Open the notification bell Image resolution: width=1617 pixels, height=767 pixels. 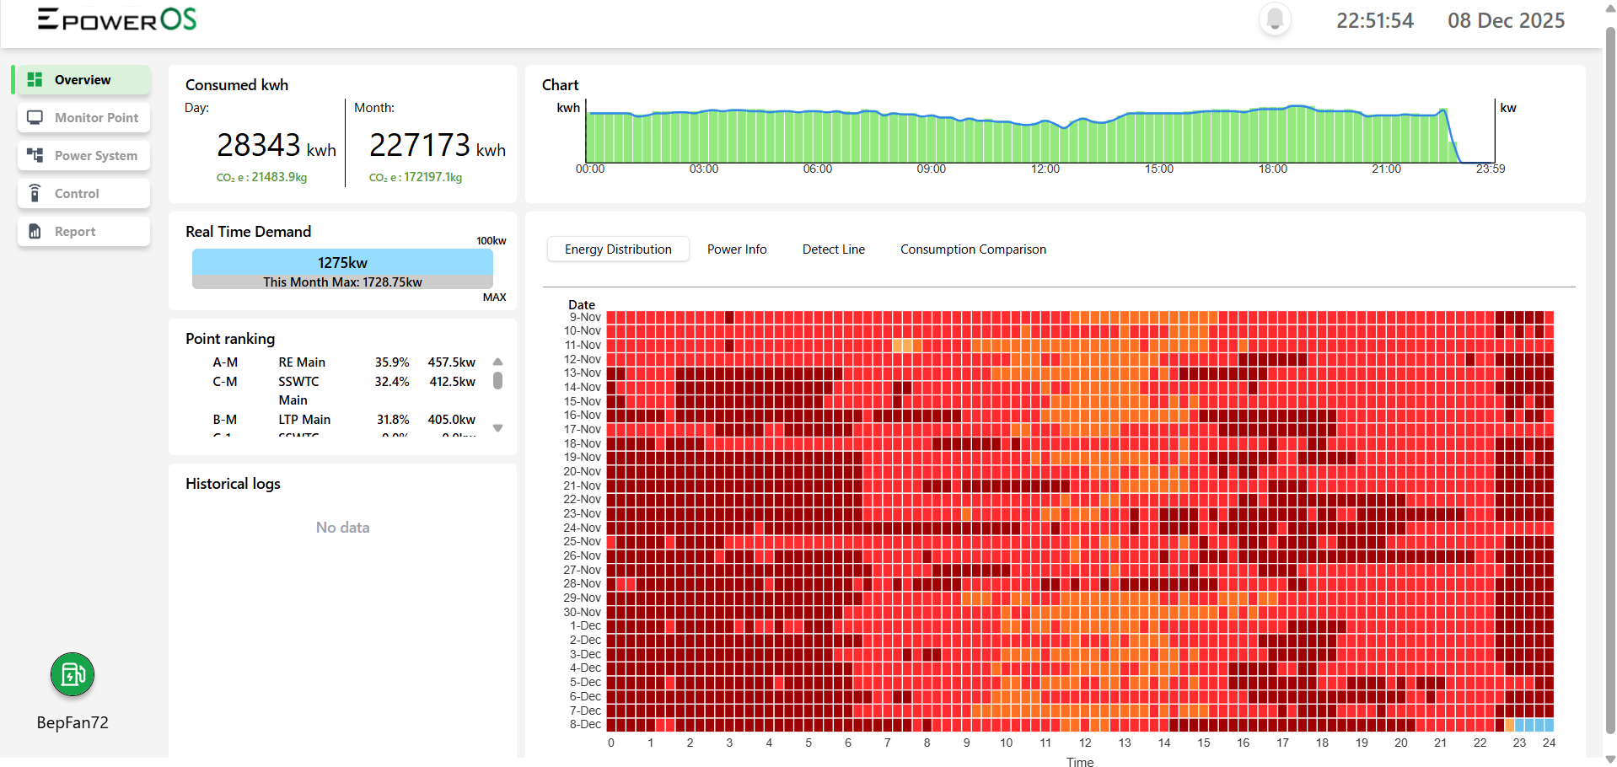pos(1274,19)
